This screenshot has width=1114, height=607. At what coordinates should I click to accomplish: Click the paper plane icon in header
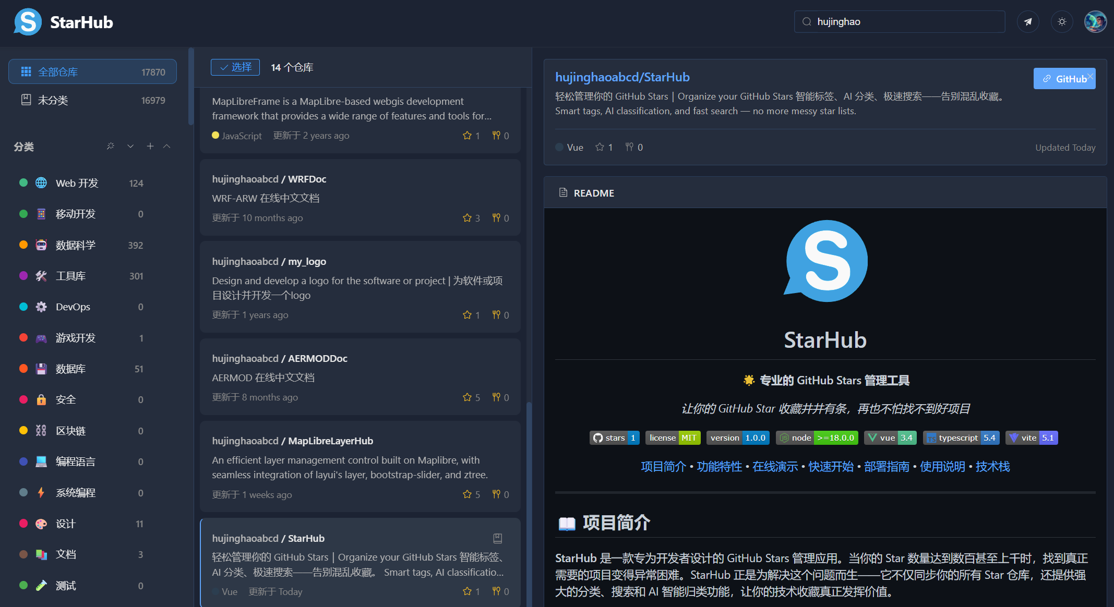(x=1027, y=22)
